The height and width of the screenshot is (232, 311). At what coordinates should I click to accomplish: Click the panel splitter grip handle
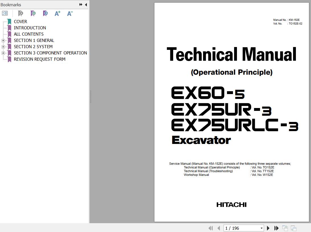point(91,97)
